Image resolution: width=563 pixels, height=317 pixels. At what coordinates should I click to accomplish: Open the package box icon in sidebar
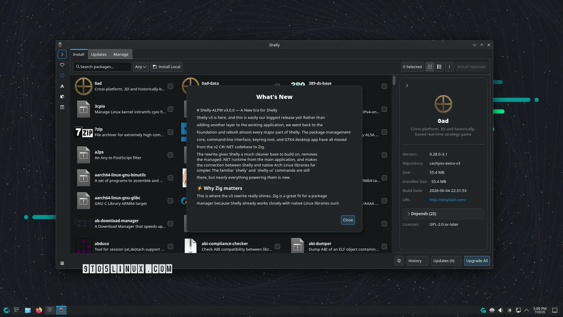pyautogui.click(x=62, y=97)
